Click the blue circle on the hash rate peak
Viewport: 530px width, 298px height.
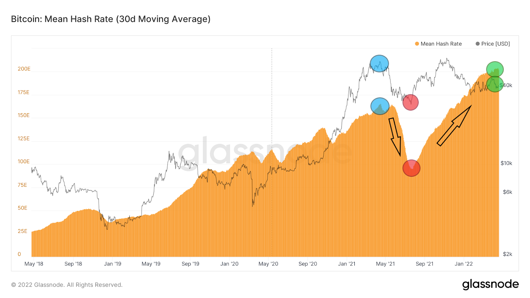[380, 106]
